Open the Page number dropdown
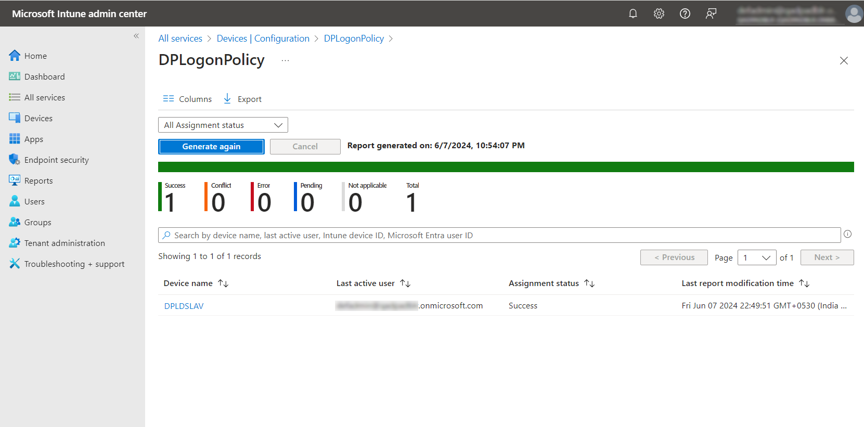Viewport: 864px width, 427px height. (x=756, y=257)
